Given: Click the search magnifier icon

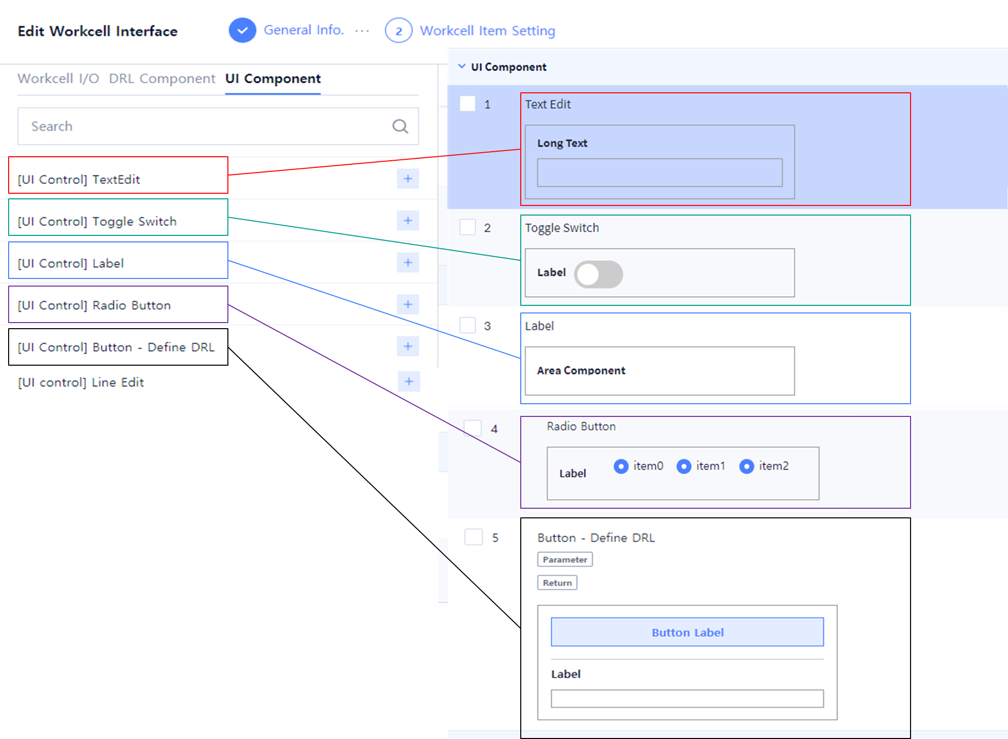Looking at the screenshot, I should coord(400,126).
